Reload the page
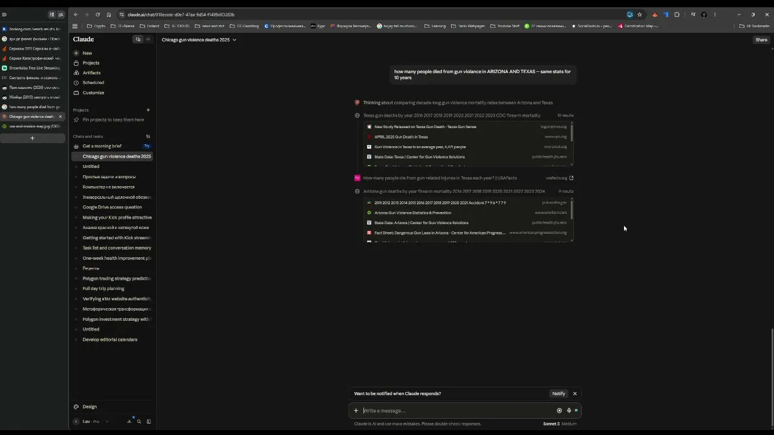Image resolution: width=774 pixels, height=435 pixels. [x=98, y=14]
